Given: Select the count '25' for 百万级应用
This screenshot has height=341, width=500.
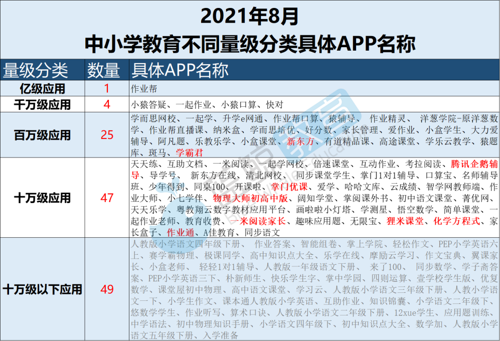Looking at the screenshot, I should pyautogui.click(x=107, y=135).
